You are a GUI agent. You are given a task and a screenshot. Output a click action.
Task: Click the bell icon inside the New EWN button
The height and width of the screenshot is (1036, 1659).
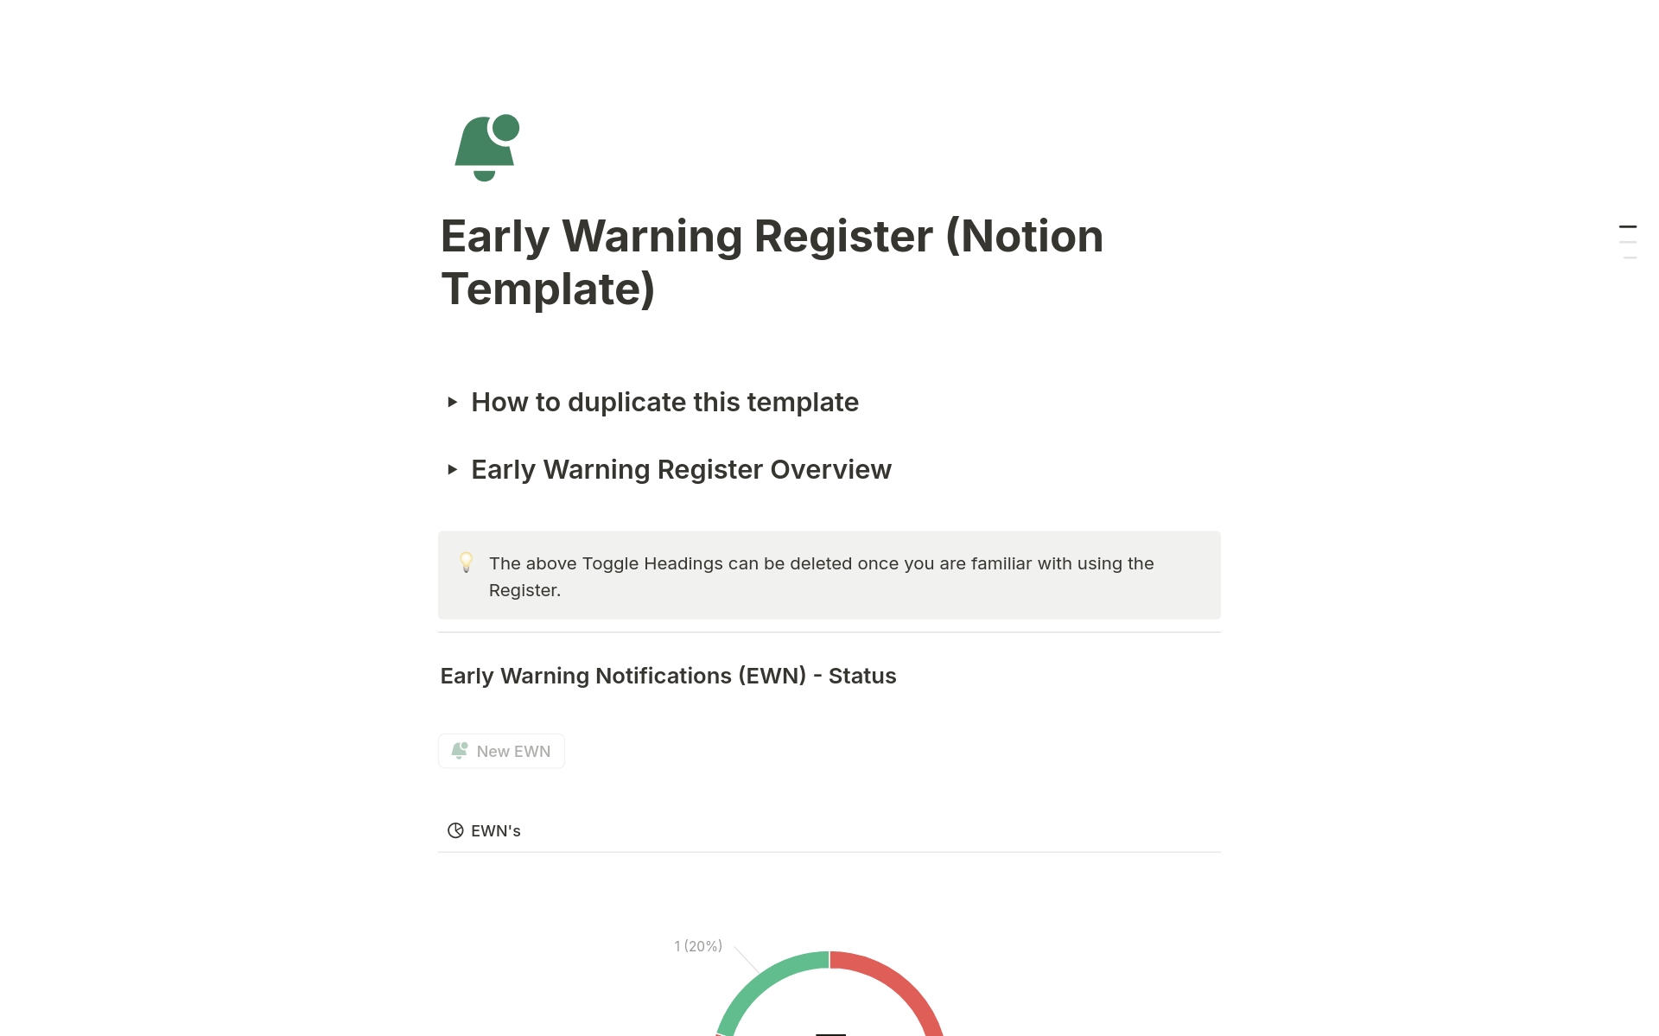pyautogui.click(x=461, y=750)
